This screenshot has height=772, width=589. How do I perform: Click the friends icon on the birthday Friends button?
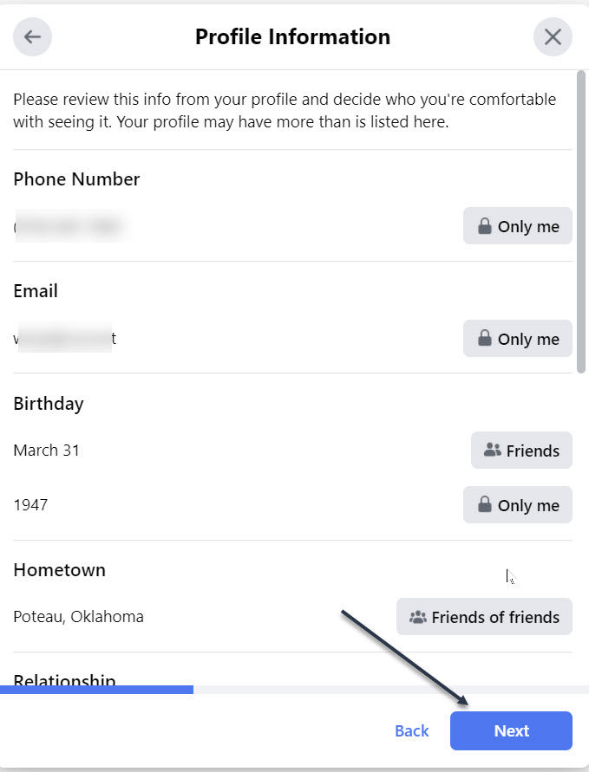coord(492,450)
